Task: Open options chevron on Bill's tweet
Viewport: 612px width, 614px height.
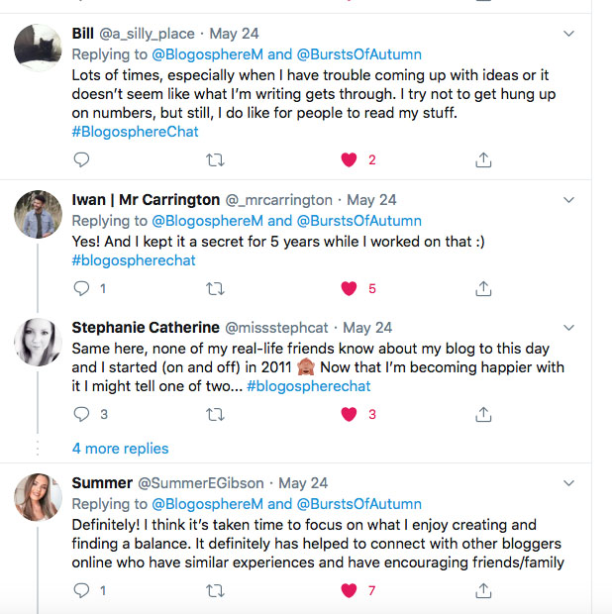Action: tap(568, 34)
